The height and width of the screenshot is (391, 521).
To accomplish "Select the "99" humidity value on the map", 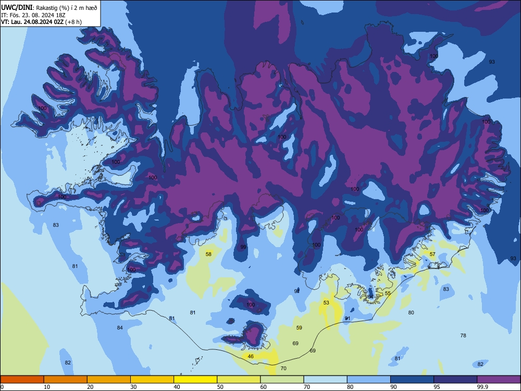I will tap(243, 247).
